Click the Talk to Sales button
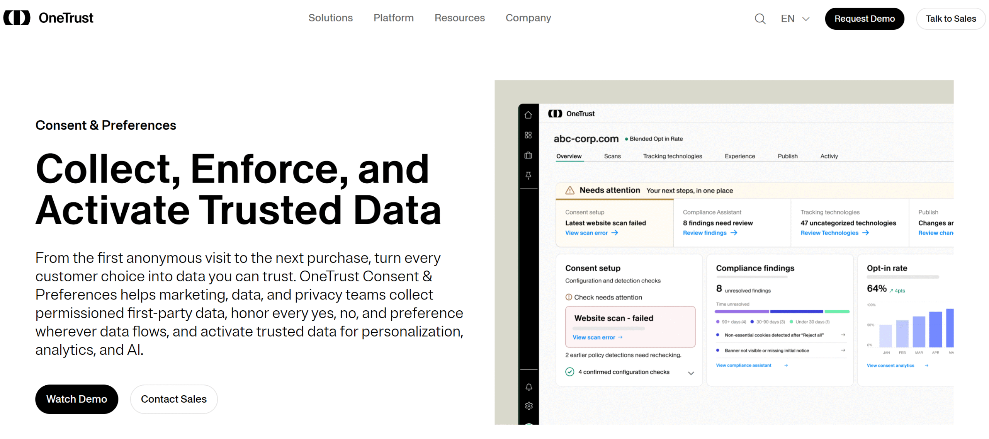Viewport: 989px width, 439px height. pyautogui.click(x=950, y=19)
